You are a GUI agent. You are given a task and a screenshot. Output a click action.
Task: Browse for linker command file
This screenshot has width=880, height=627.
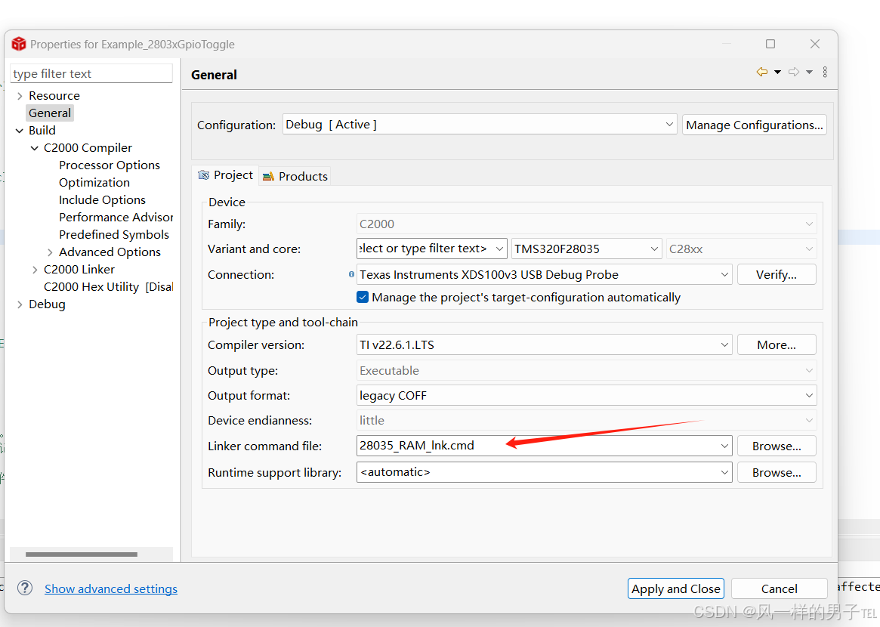(777, 446)
